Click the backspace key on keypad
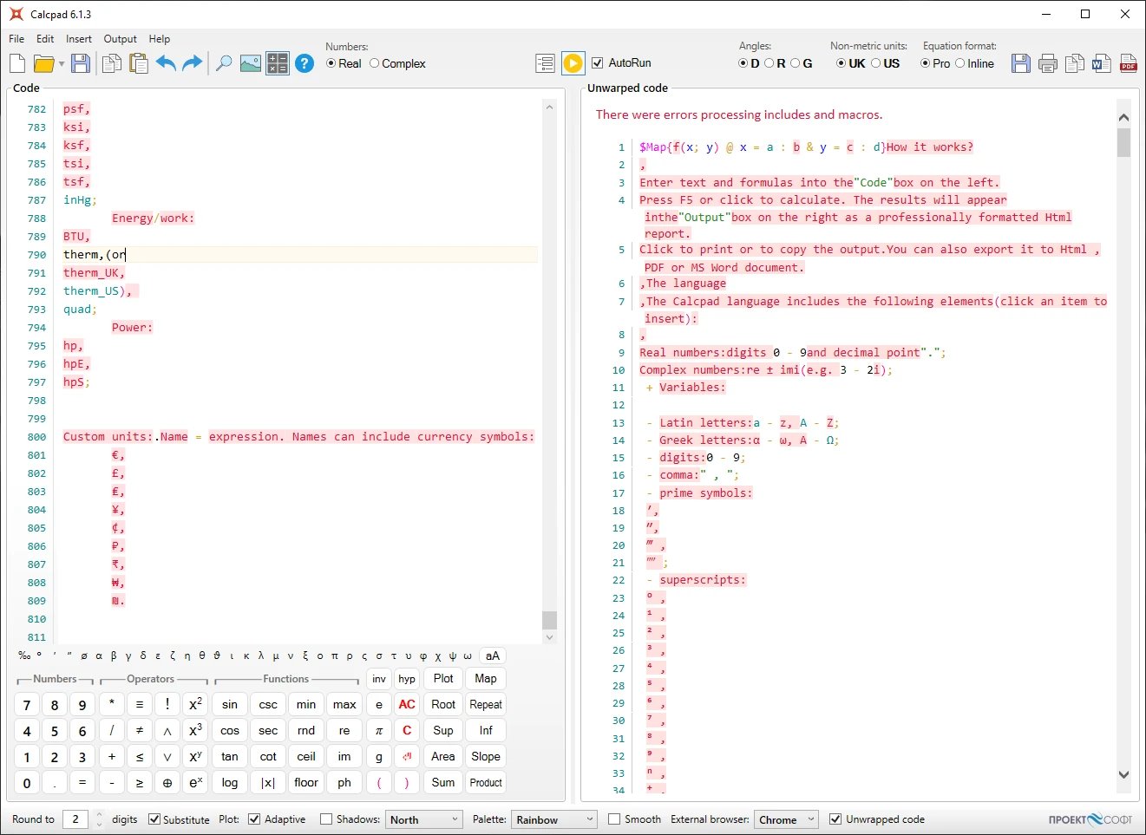This screenshot has height=835, width=1146. coord(407,757)
